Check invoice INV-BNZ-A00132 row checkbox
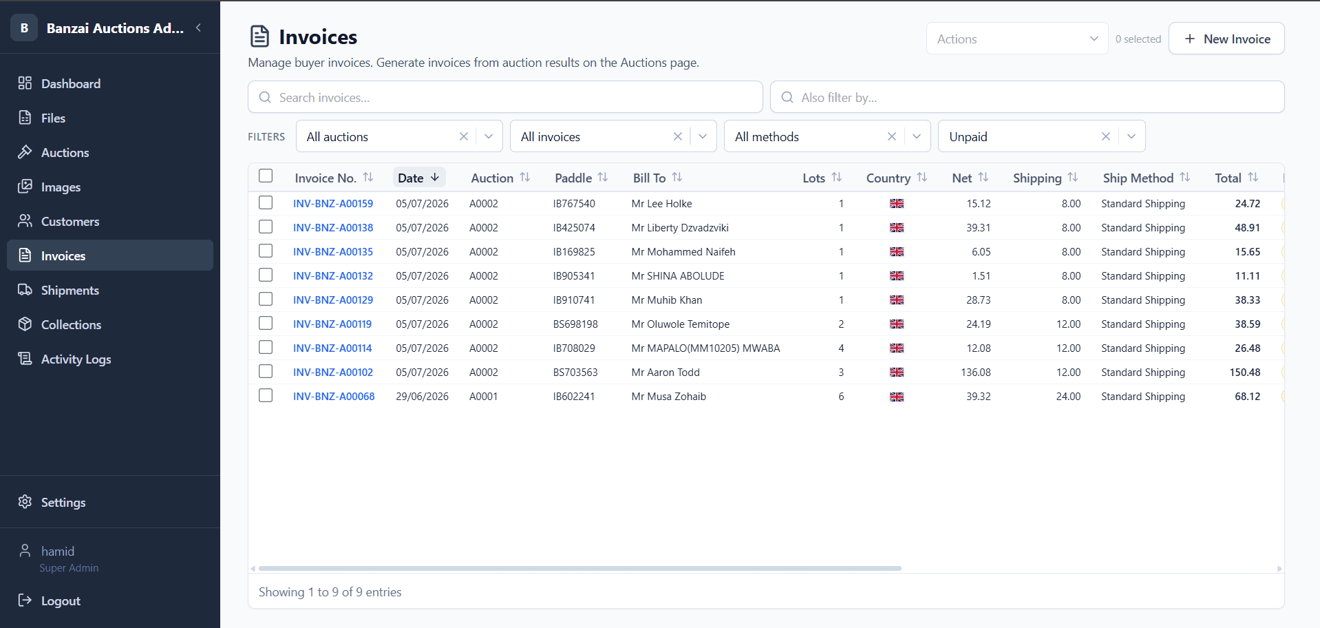The image size is (1320, 628). (266, 275)
